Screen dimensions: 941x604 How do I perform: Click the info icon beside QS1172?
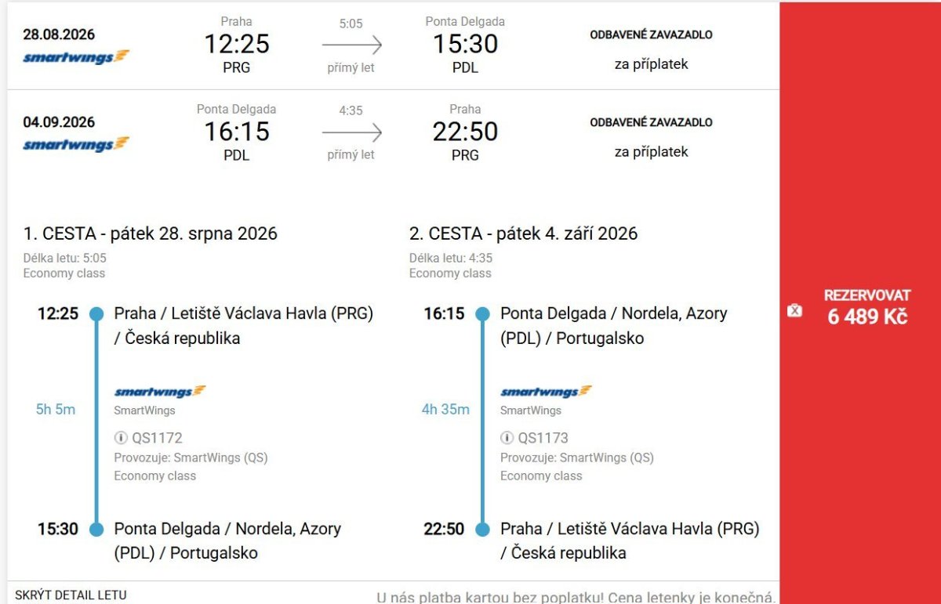pos(121,438)
